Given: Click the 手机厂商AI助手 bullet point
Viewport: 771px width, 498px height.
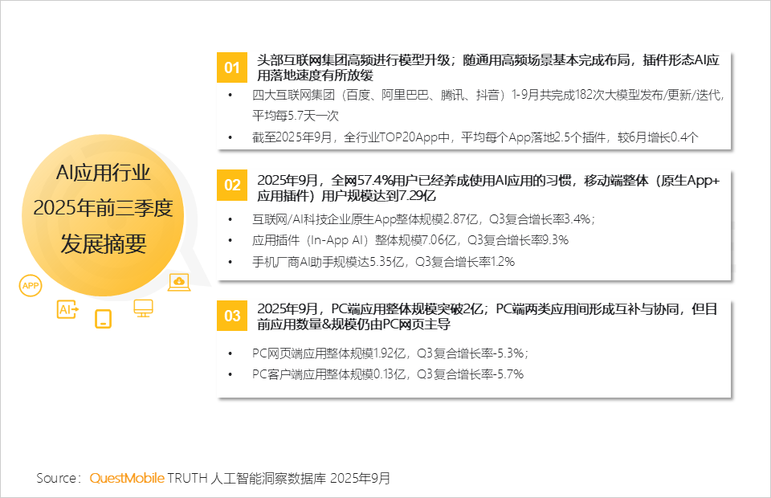Looking at the screenshot, I should [x=383, y=261].
